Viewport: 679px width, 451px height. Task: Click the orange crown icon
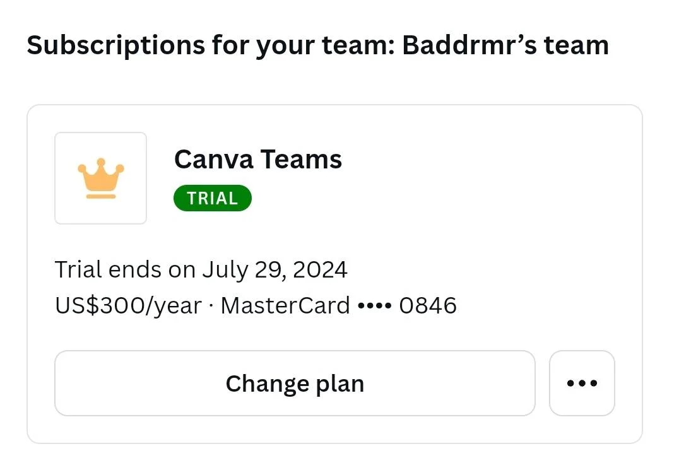pyautogui.click(x=101, y=179)
